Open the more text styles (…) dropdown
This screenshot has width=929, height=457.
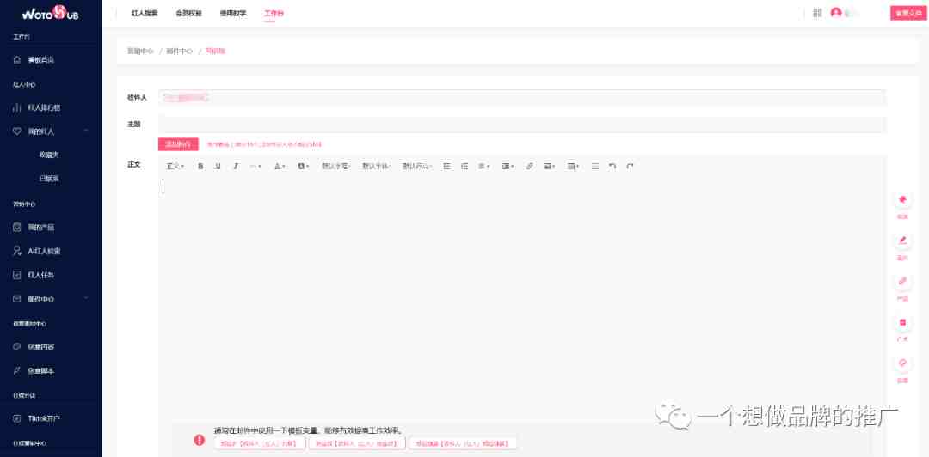[255, 167]
